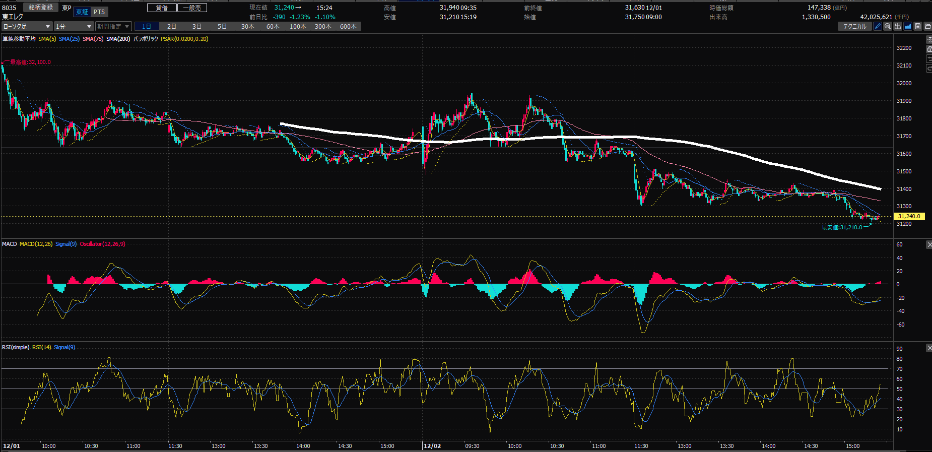932x452 pixels.
Task: Open the 1分 timeframe dropdown
Action: click(x=74, y=26)
